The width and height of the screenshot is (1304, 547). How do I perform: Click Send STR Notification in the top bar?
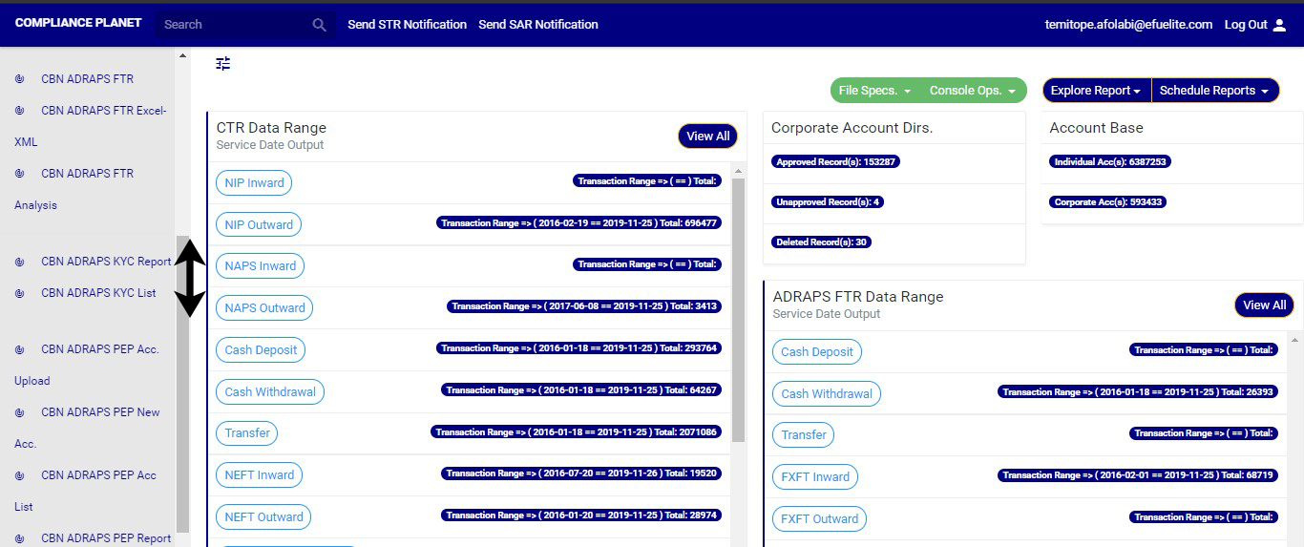tap(407, 25)
